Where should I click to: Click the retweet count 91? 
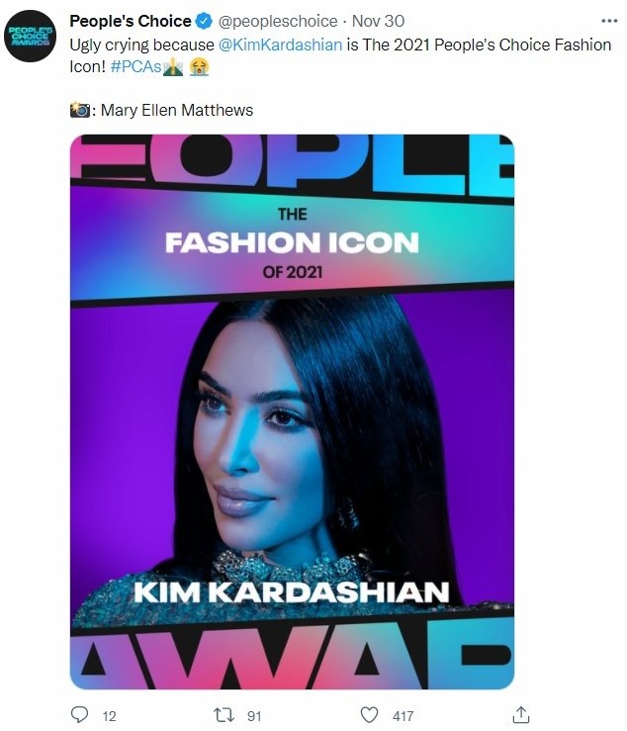click(254, 716)
